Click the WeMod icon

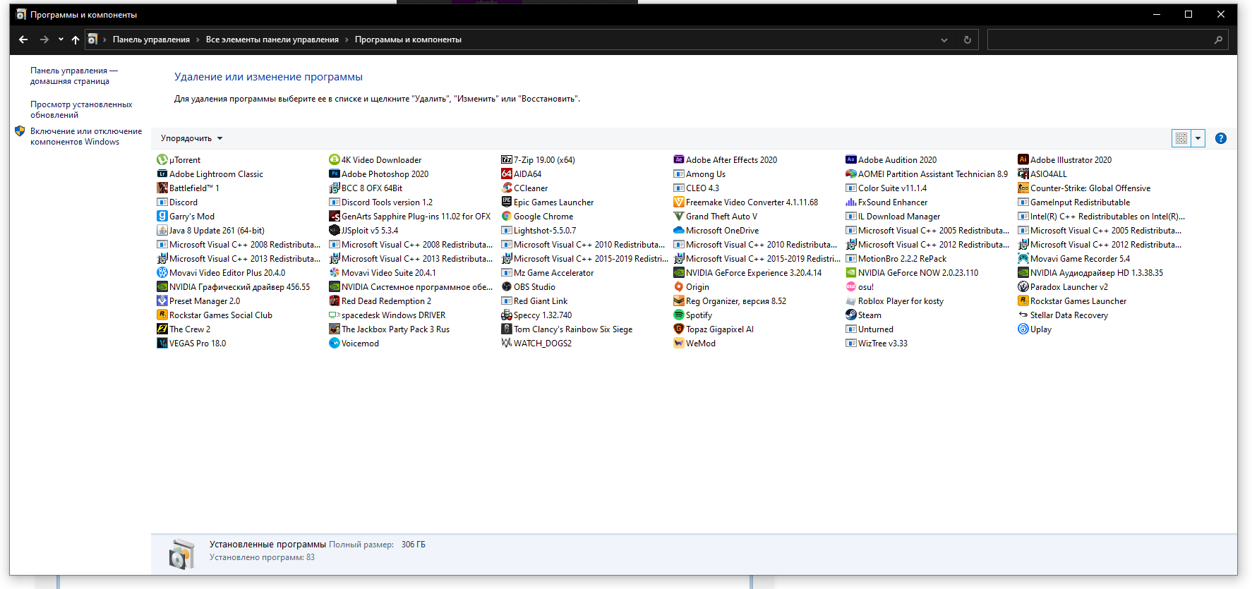click(x=679, y=344)
